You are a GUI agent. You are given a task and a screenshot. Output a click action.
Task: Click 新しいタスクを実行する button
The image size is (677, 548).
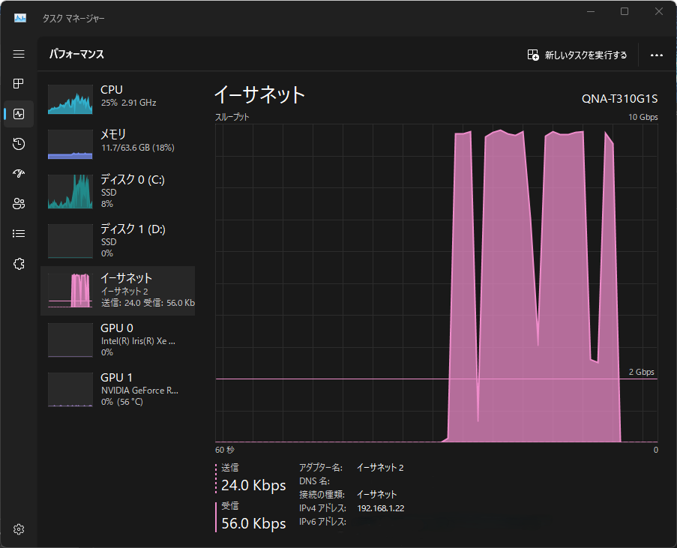click(577, 55)
